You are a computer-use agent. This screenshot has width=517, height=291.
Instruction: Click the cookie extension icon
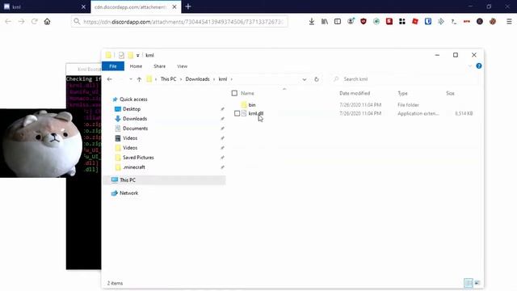tap(493, 22)
